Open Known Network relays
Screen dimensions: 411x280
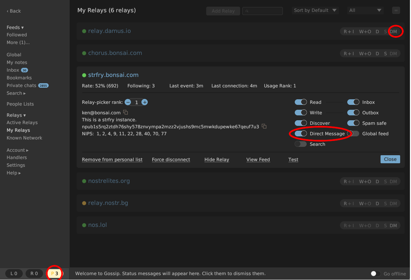click(25, 138)
